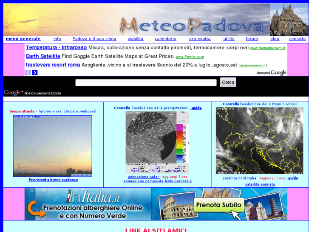Open Previsioni a breve scadenza

point(53,180)
